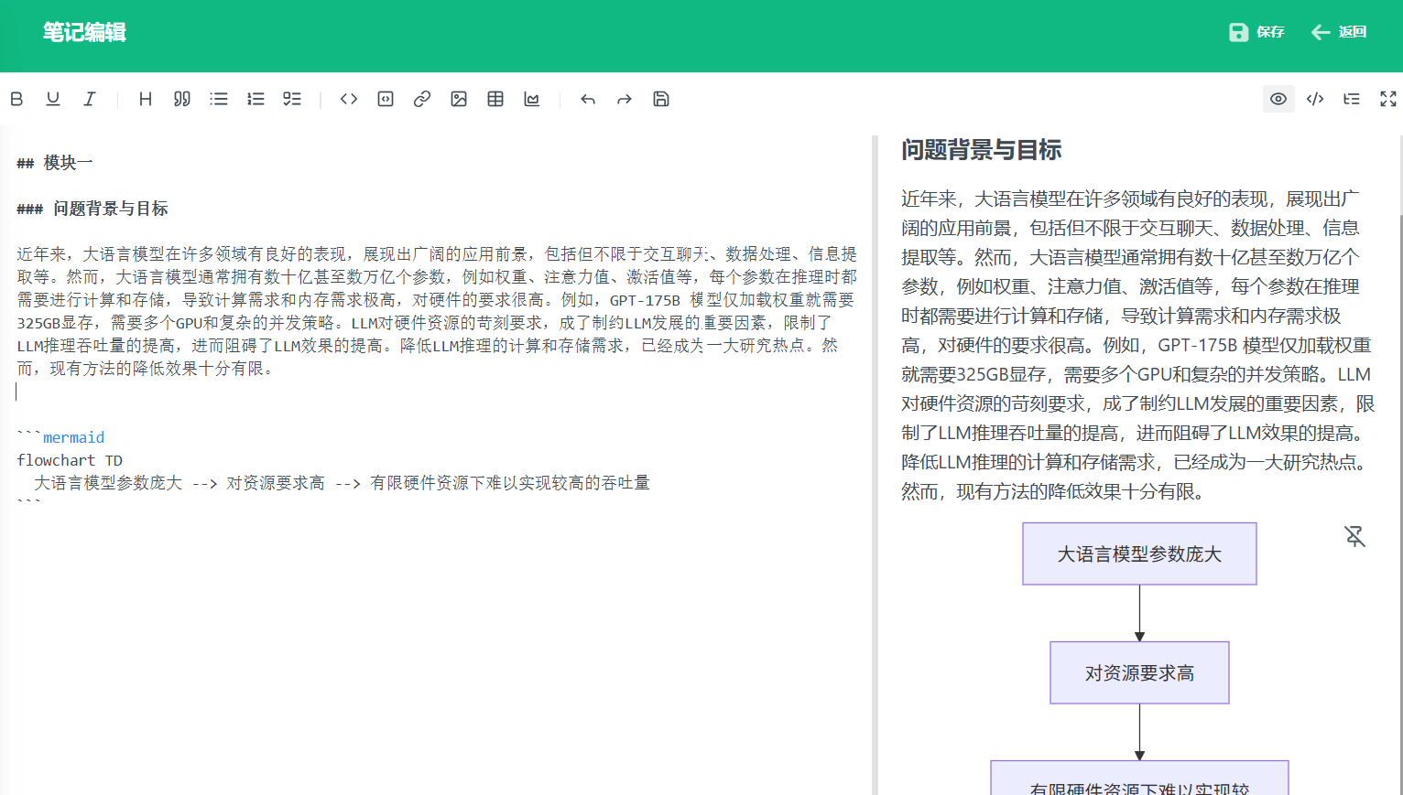Click the '## 模块一' line in editor
This screenshot has height=795, width=1403.
pyautogui.click(x=55, y=163)
